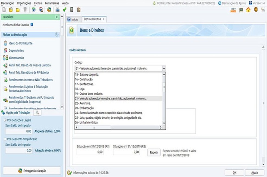Image resolution: width=267 pixels, height=177 pixels.
Task: Click the IRPF logo icon
Action: tap(233, 10)
